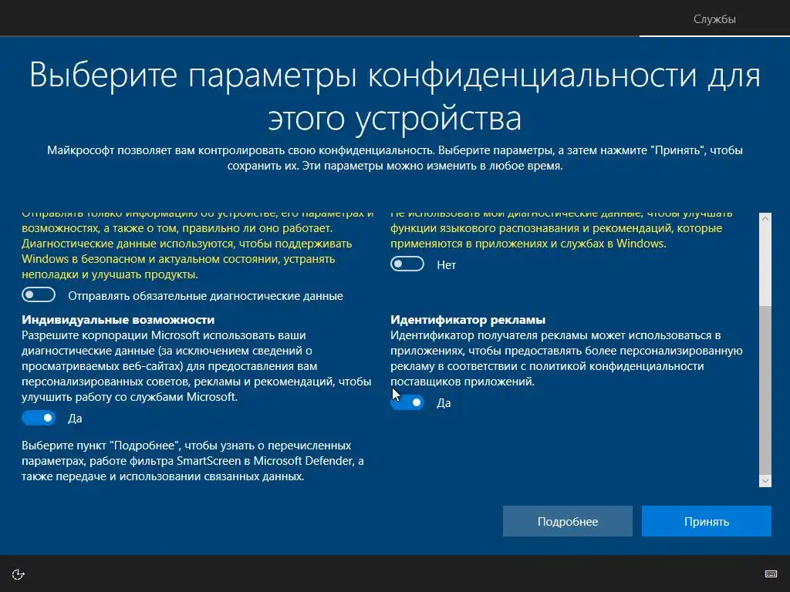This screenshot has width=790, height=592.
Task: Toggle the required diagnostic data switch
Action: (x=39, y=295)
